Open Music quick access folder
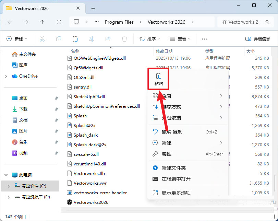 pos(20,142)
